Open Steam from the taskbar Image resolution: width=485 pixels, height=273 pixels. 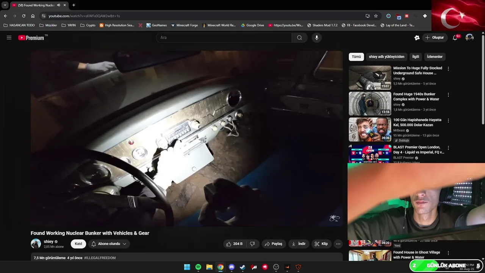[x=242, y=267]
